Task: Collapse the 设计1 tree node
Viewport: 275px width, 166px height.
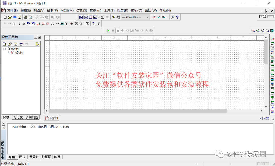Action: [5, 49]
